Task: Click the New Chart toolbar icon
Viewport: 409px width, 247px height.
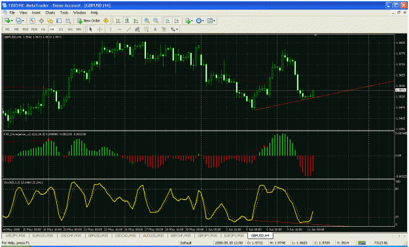Action: [7, 21]
